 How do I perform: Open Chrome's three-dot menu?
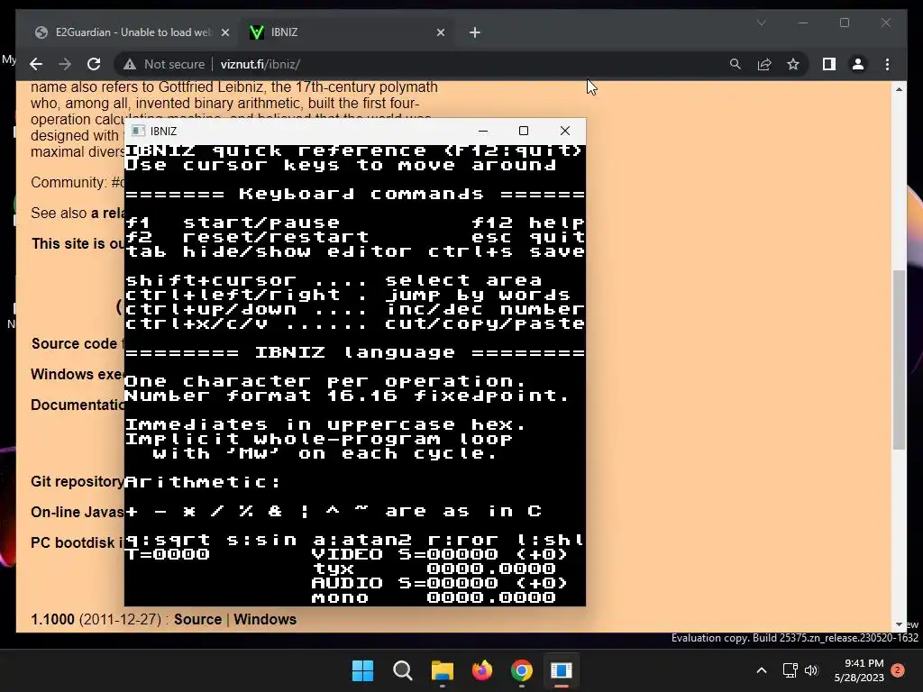click(x=887, y=64)
